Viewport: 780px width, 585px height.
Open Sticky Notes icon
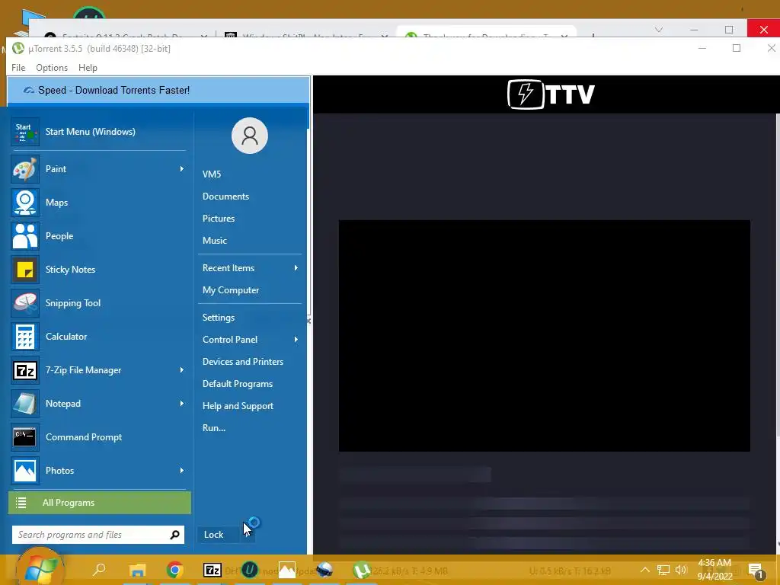pyautogui.click(x=25, y=270)
